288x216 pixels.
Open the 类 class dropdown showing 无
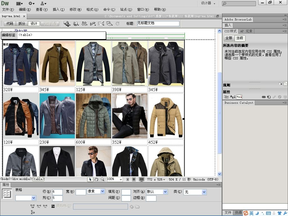point(195,192)
